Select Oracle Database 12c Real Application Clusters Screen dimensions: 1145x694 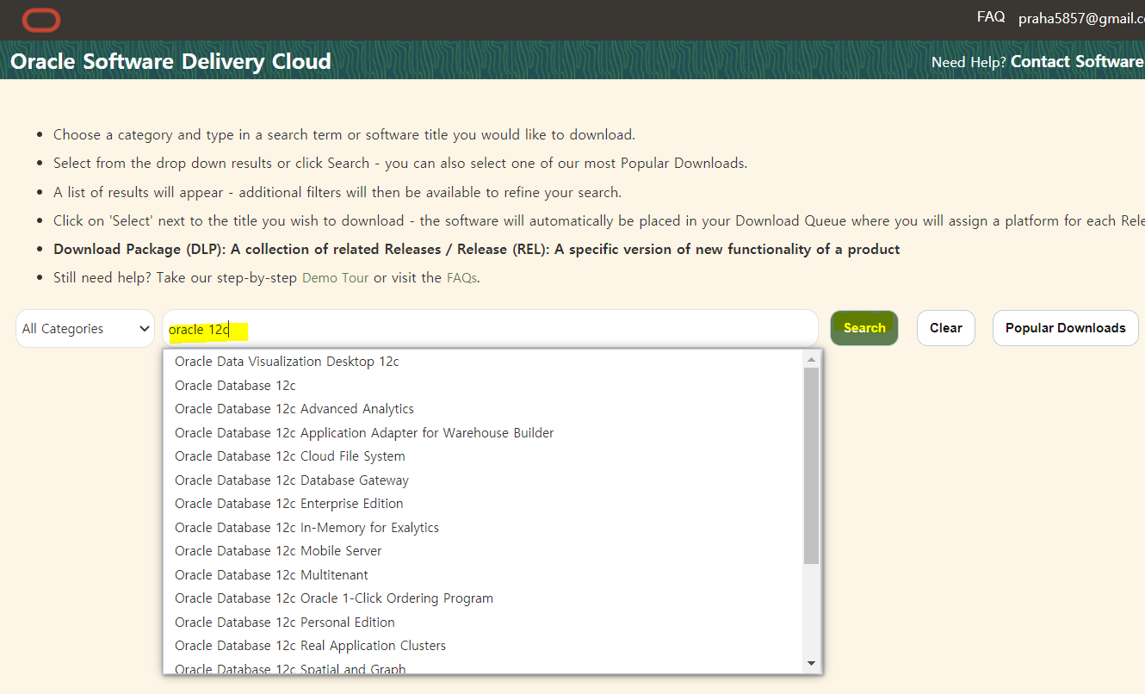(484, 646)
